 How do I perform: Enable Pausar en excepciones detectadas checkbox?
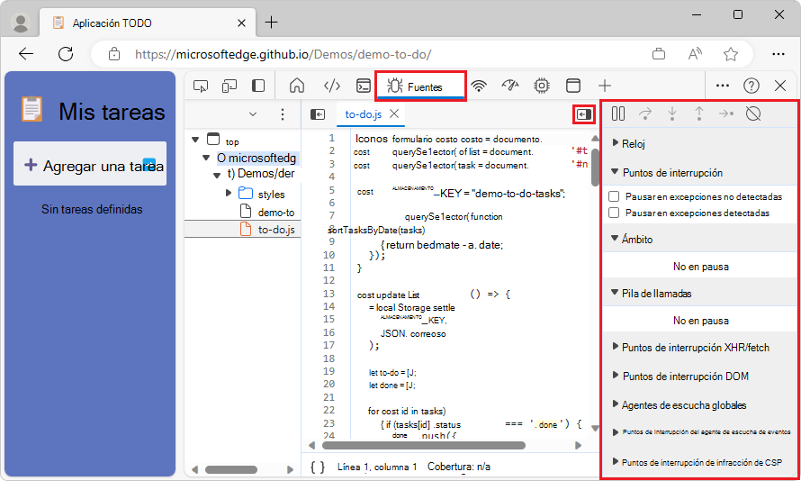click(614, 213)
